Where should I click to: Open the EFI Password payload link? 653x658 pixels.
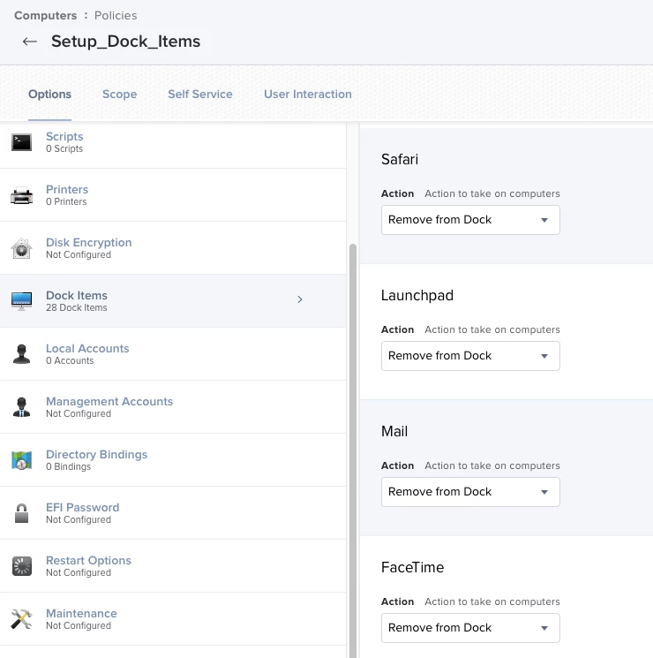(x=82, y=507)
